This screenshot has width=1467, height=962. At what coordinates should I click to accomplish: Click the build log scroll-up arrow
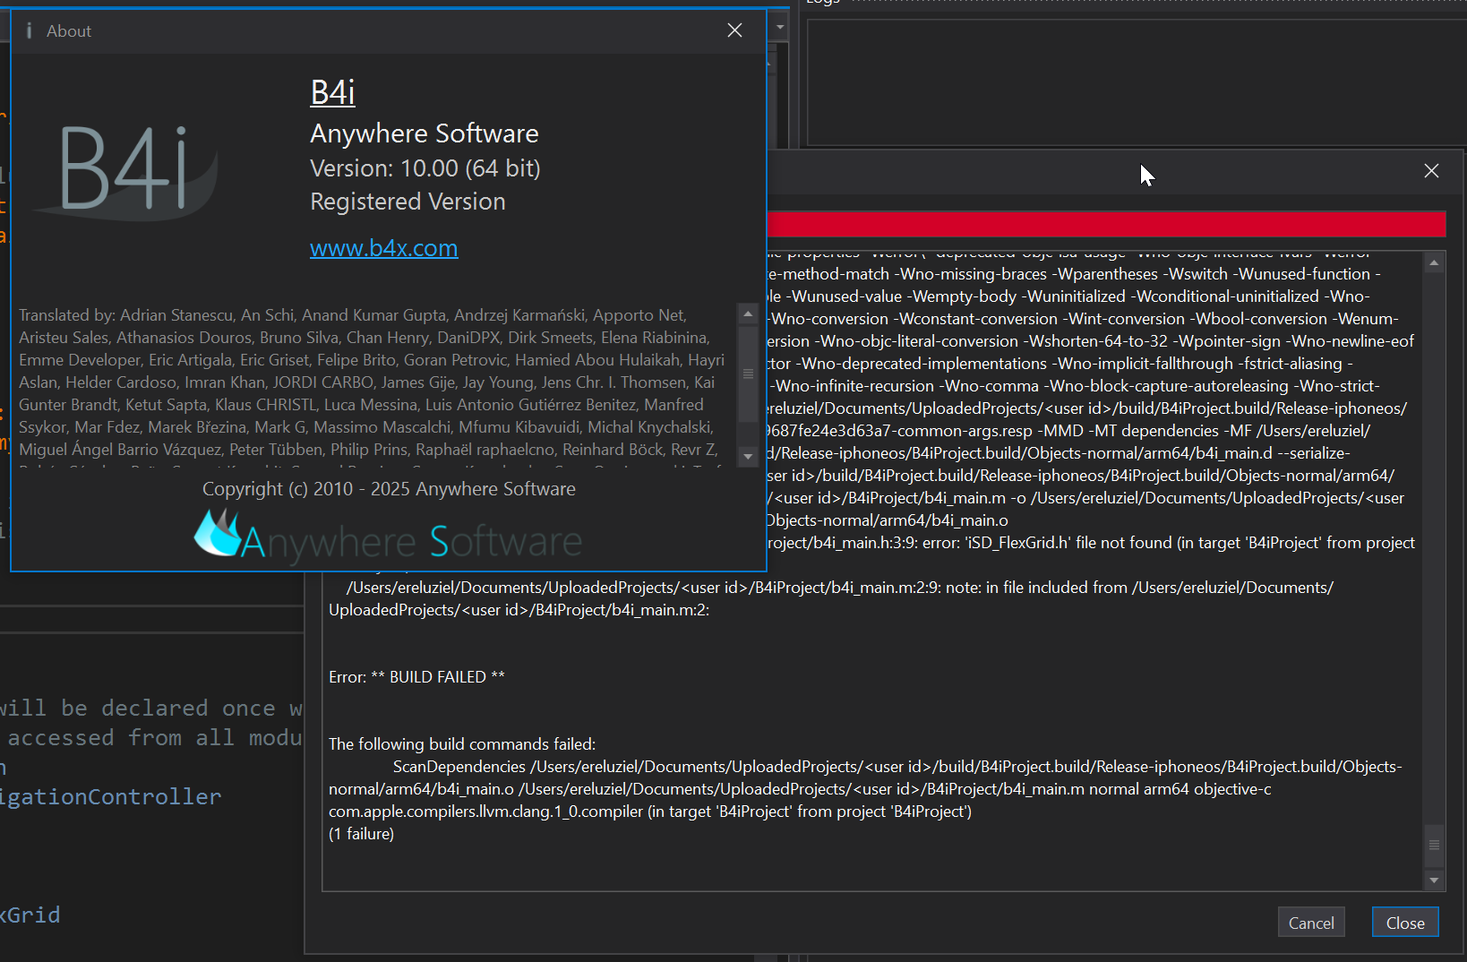click(1434, 262)
